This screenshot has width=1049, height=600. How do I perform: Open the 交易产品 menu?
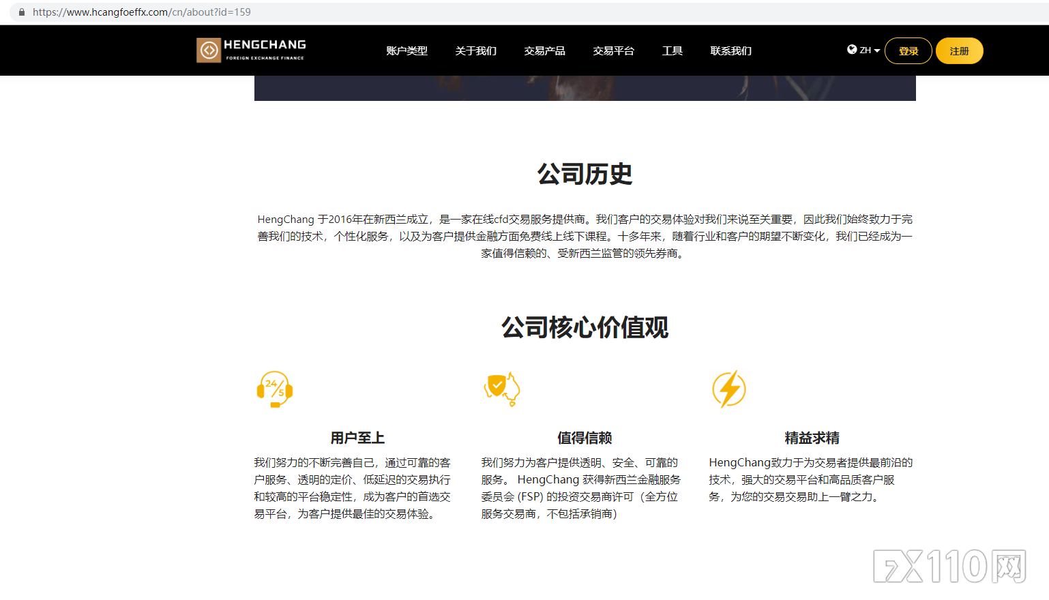click(x=544, y=51)
